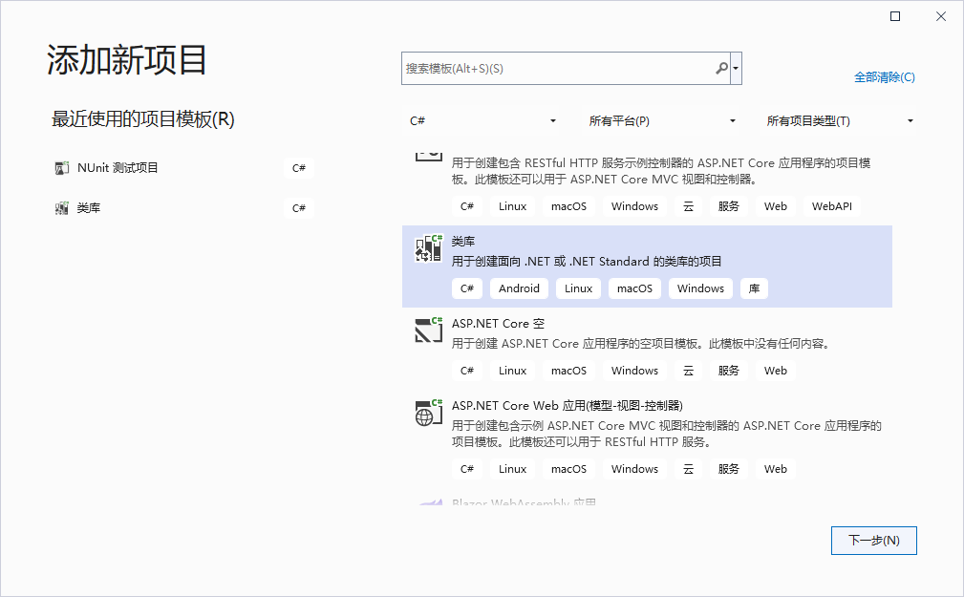The width and height of the screenshot is (964, 597).
Task: Select the ASP.NET Core 空 template title
Action: click(x=498, y=324)
